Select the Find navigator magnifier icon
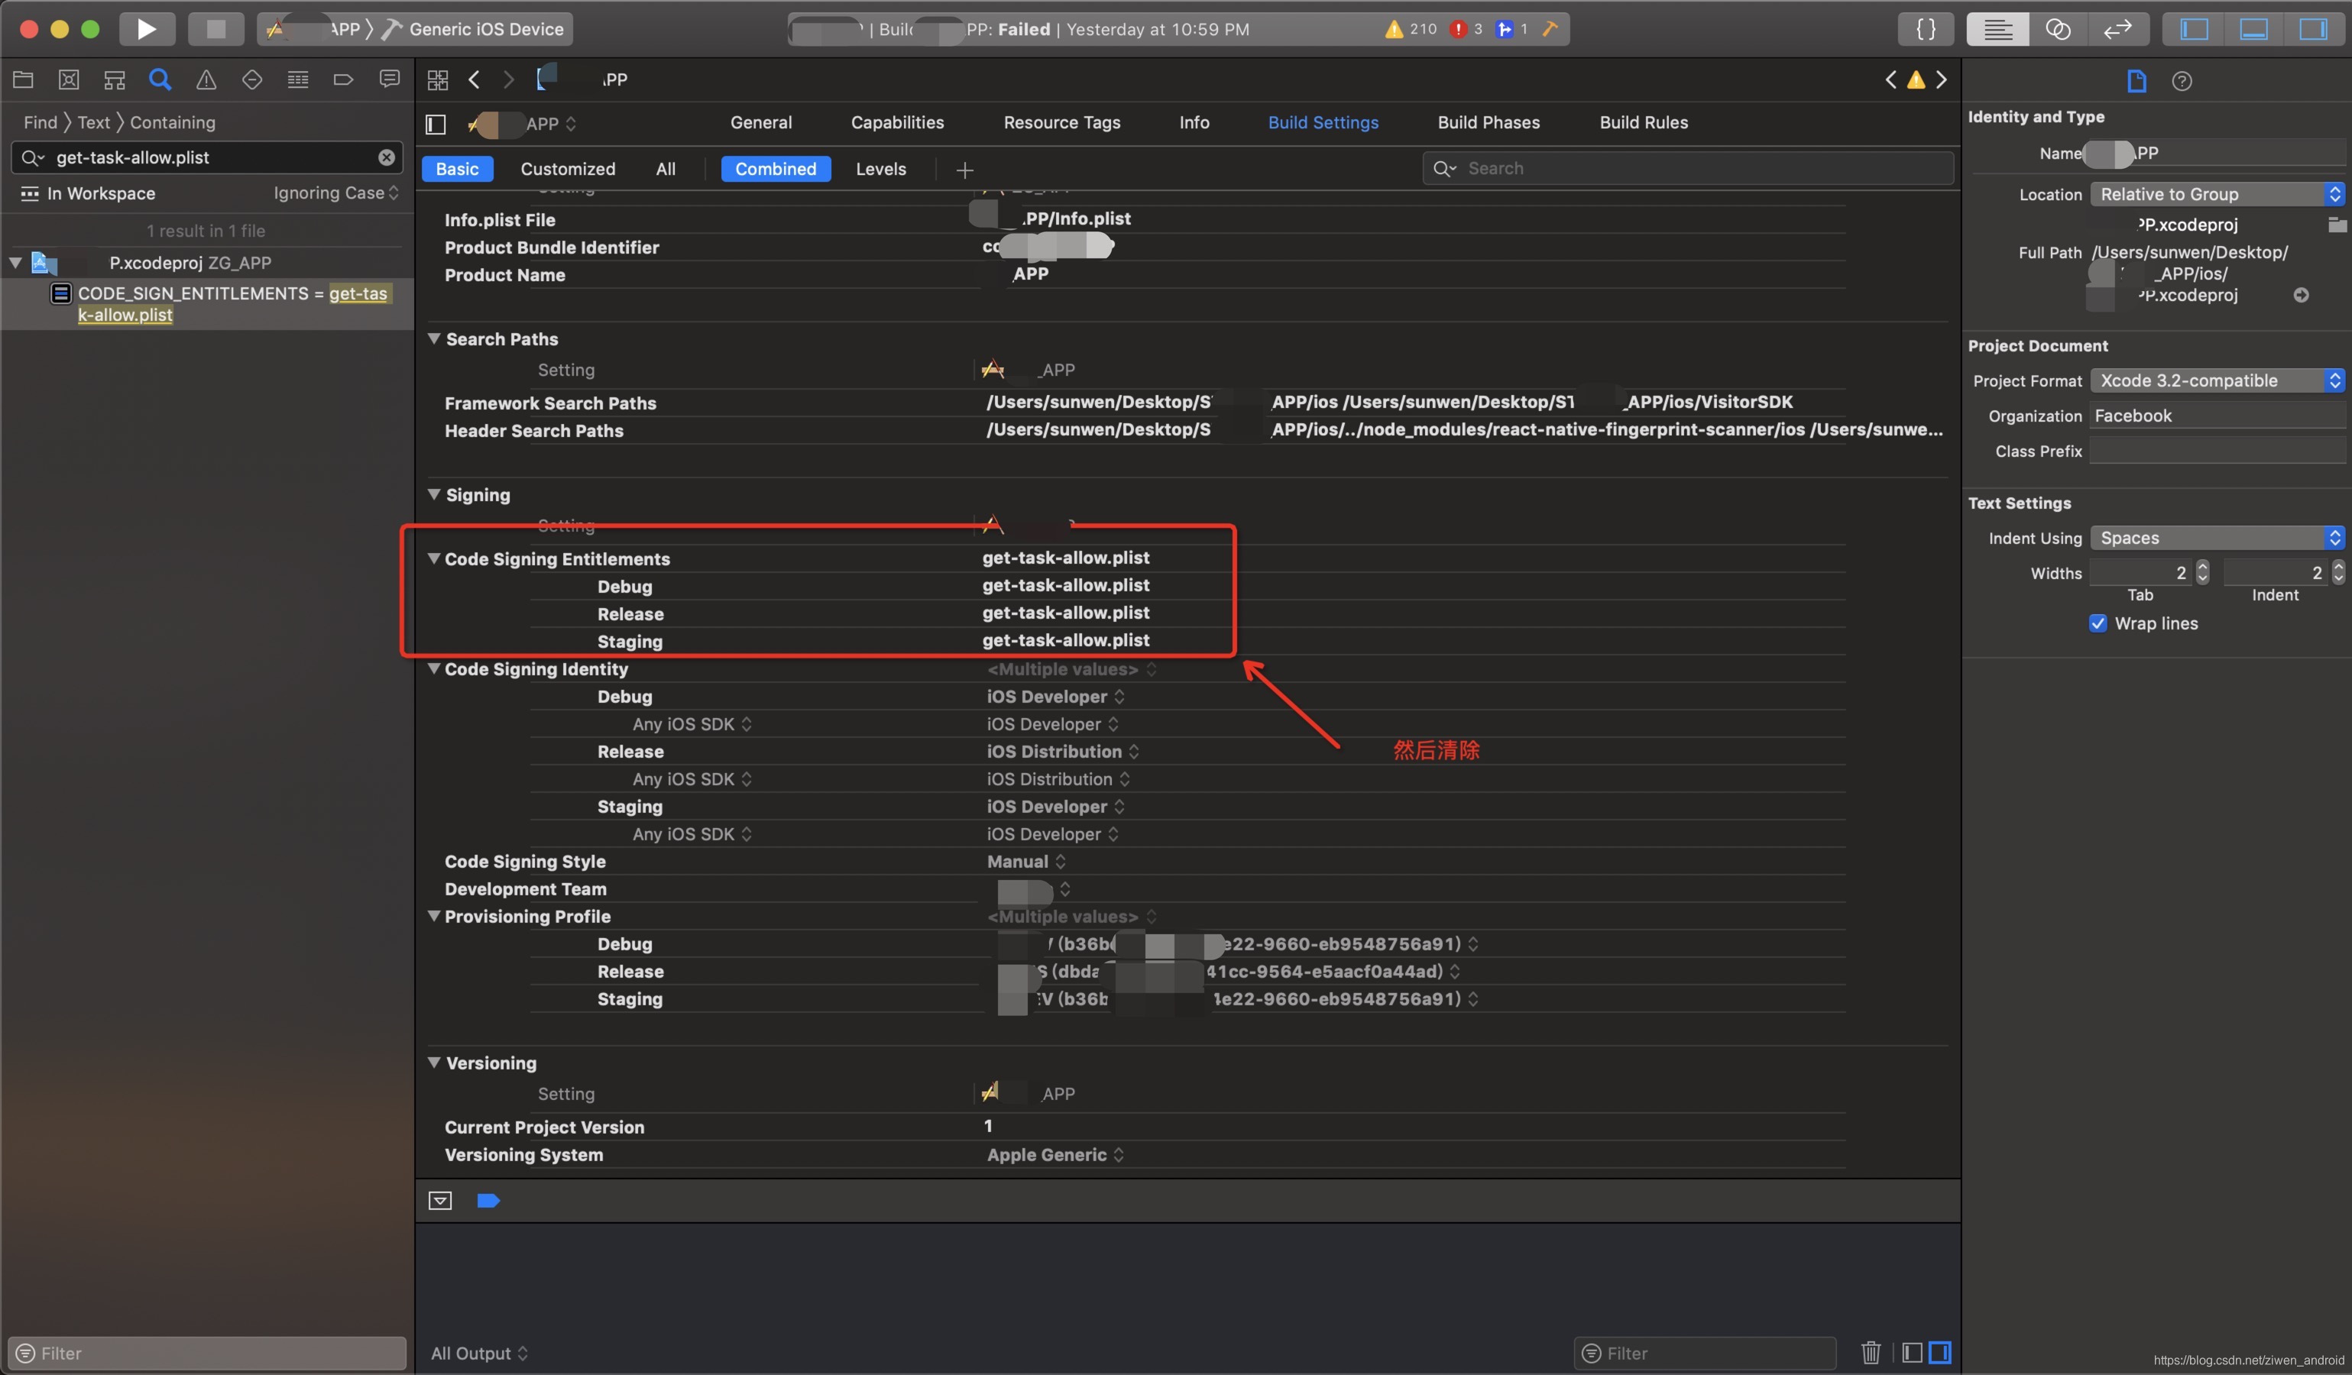Screen dimensions: 2352x1375 tap(160, 79)
